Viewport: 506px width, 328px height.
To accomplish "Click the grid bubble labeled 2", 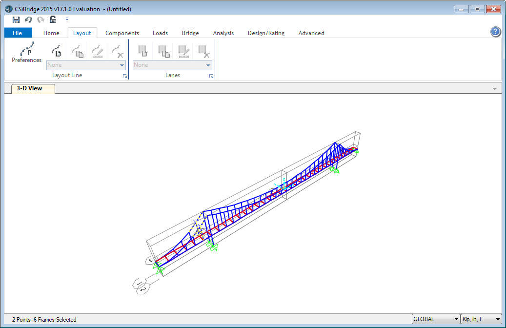I will click(143, 289).
